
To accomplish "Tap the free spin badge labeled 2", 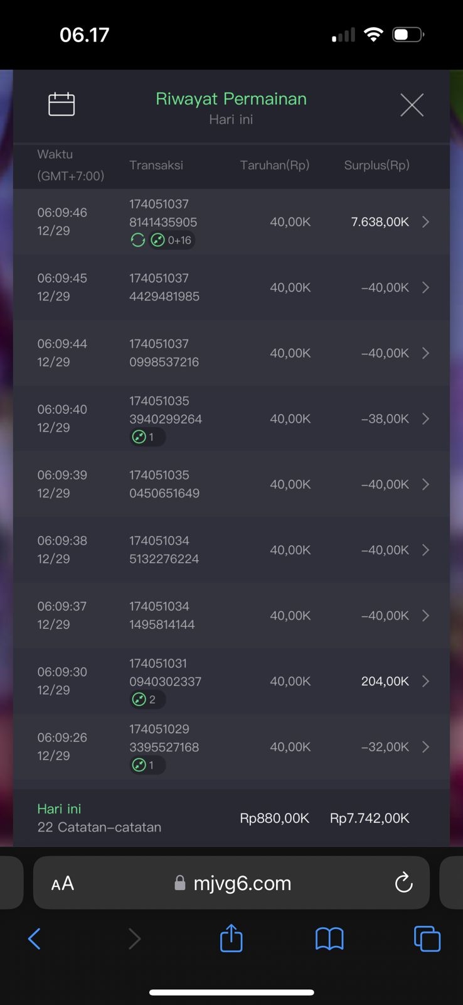I will click(147, 699).
